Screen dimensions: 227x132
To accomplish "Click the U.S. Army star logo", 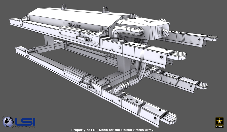I will coord(219,122).
